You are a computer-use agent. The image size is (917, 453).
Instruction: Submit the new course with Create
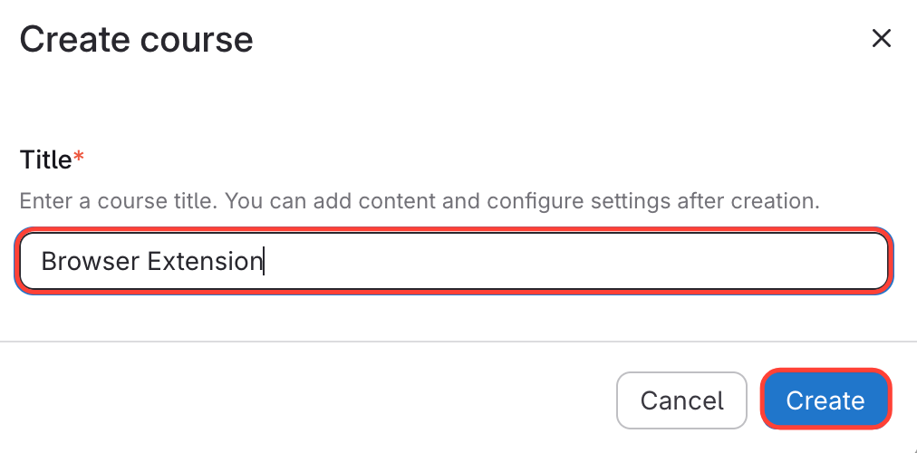825,400
